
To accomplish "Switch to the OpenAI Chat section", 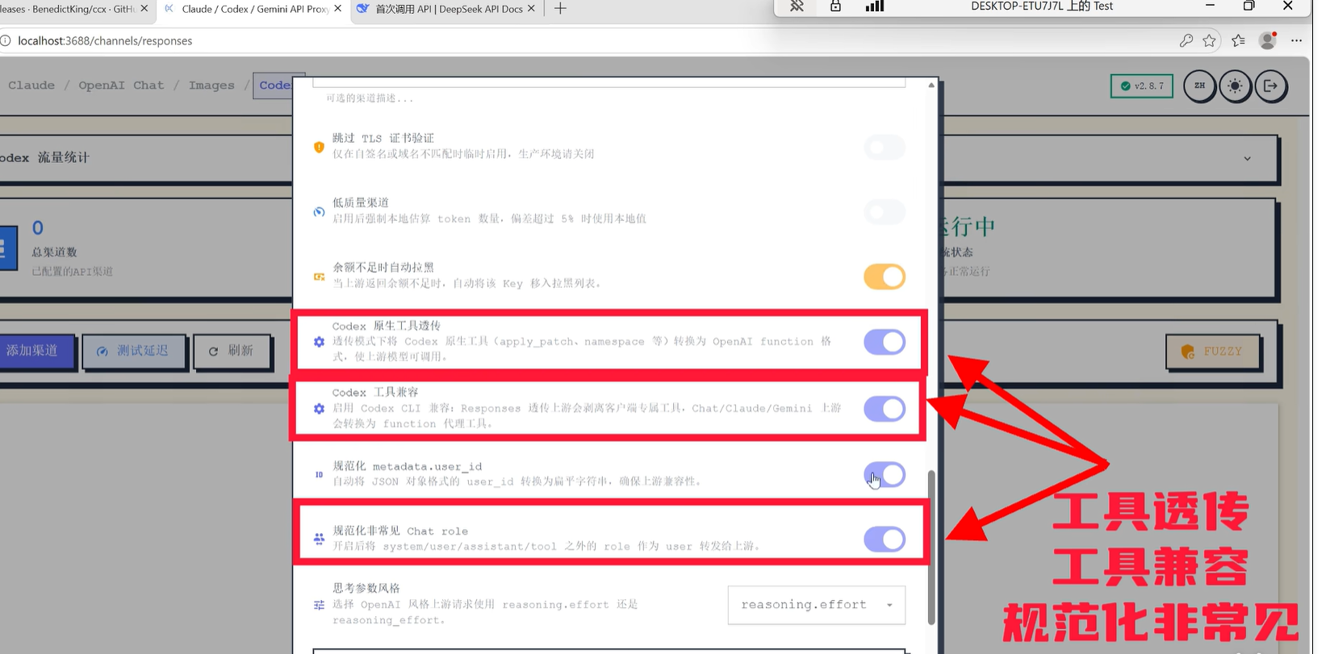I will [121, 85].
